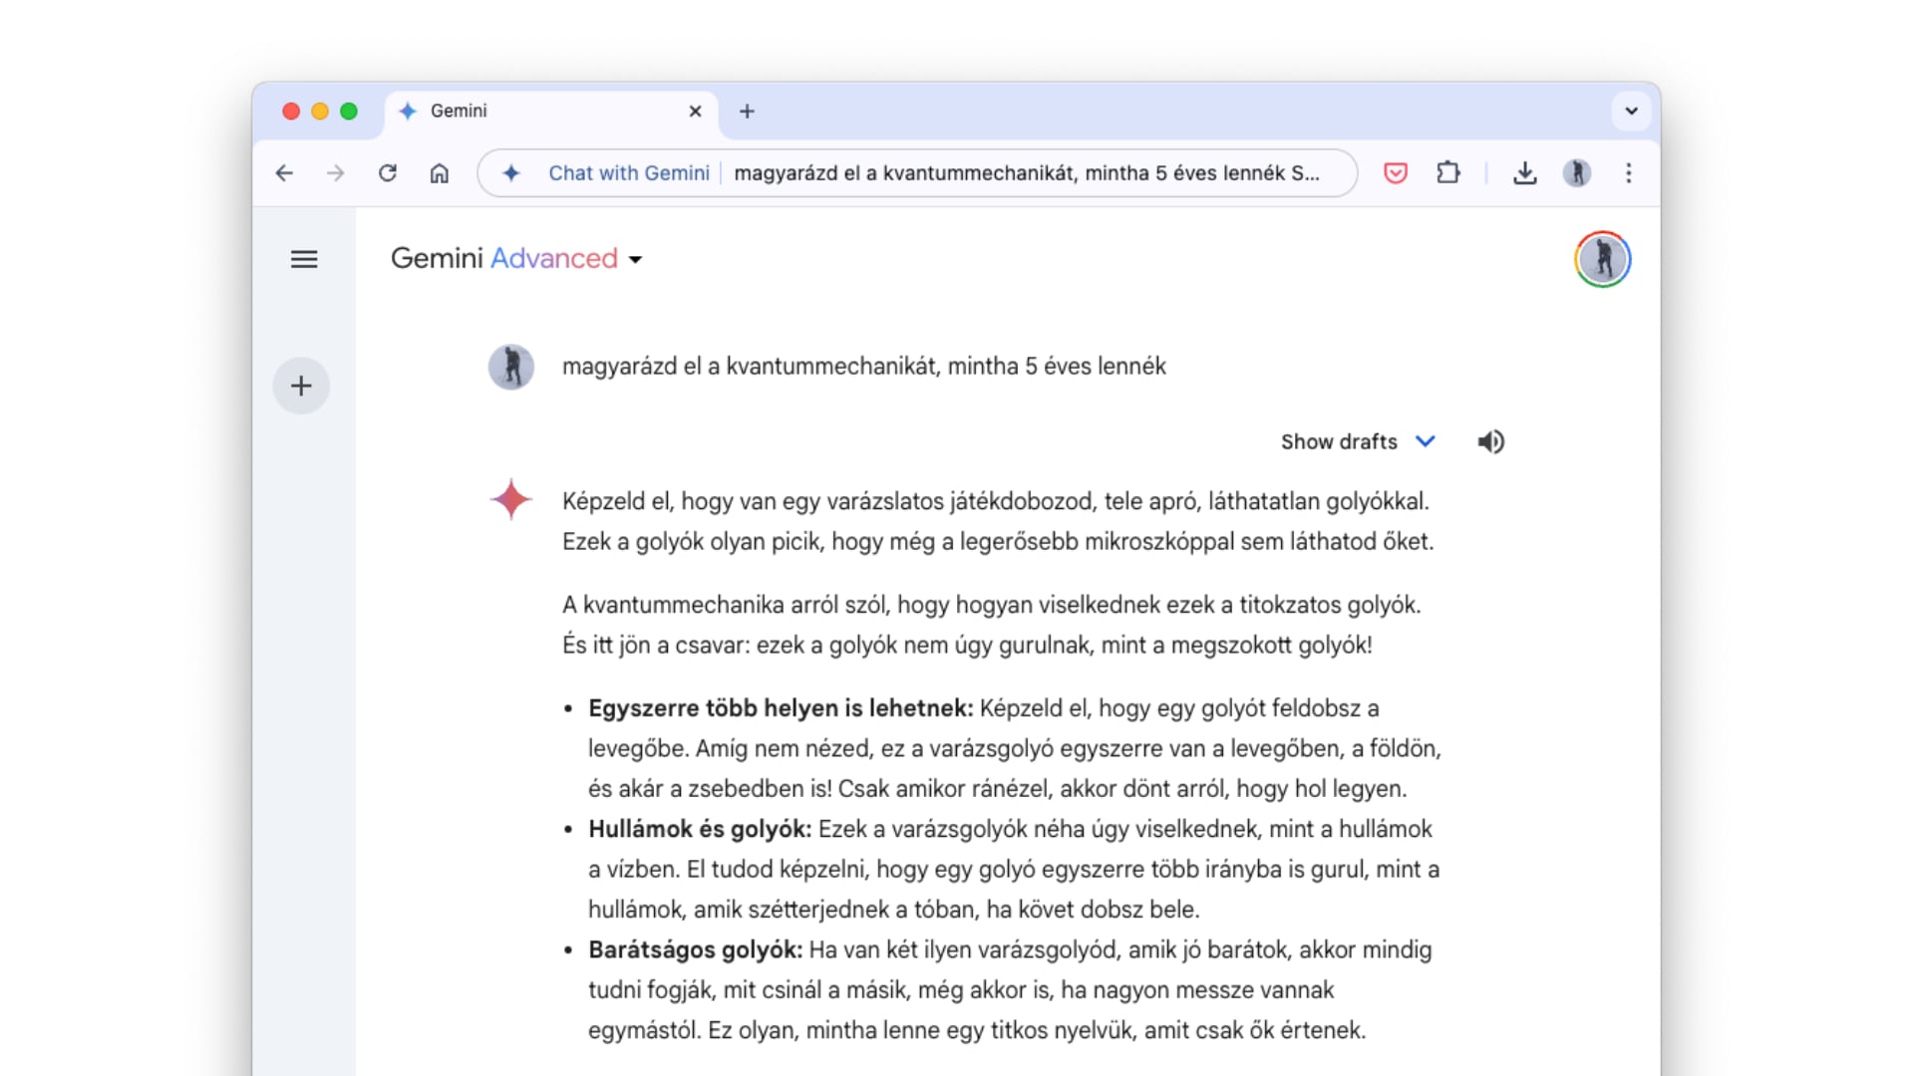Open the Pocket extension icon

tap(1396, 173)
